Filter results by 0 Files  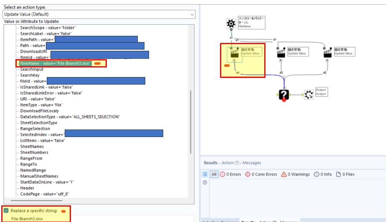(x=345, y=174)
